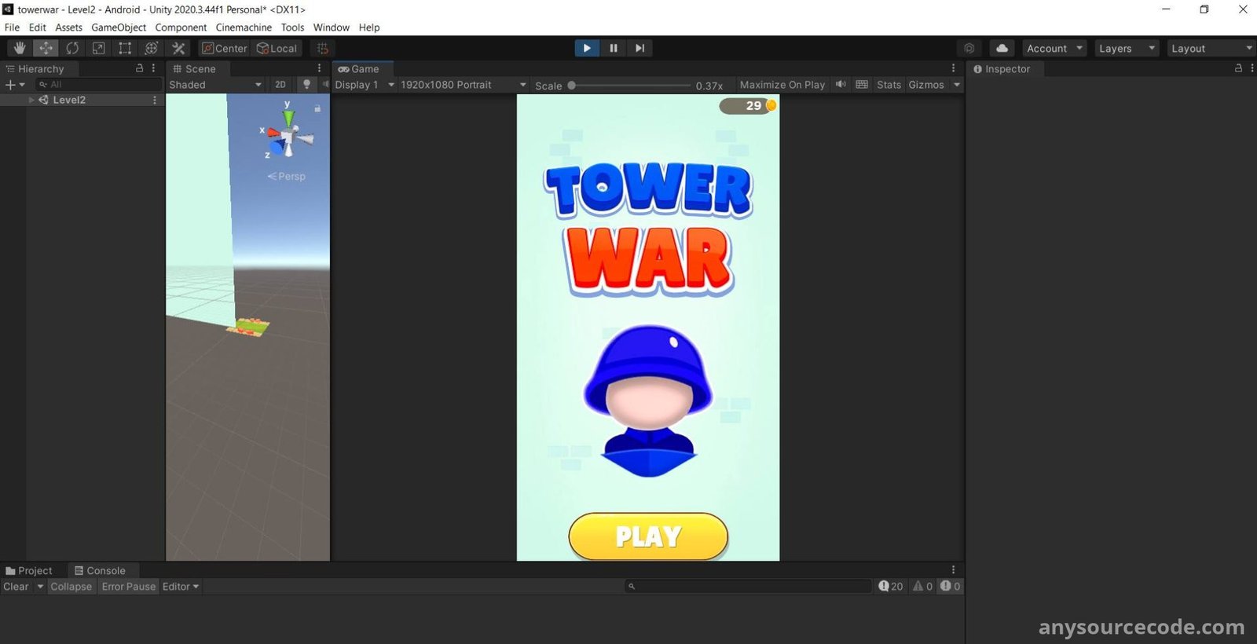This screenshot has width=1257, height=644.
Task: Click the Step frame button
Action: click(640, 48)
